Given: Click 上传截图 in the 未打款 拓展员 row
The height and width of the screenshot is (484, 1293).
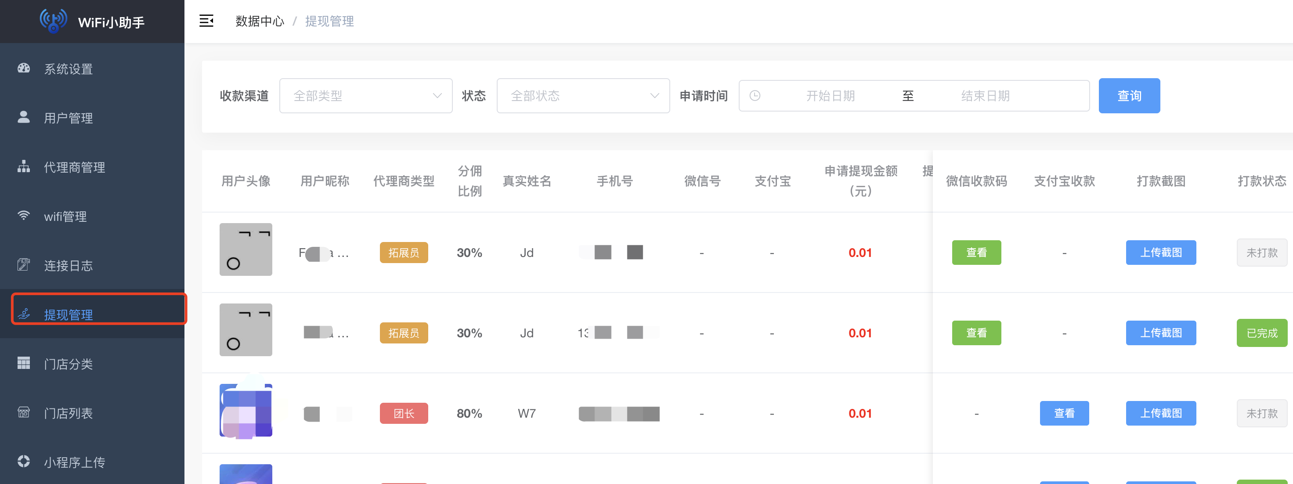Looking at the screenshot, I should coord(1160,253).
